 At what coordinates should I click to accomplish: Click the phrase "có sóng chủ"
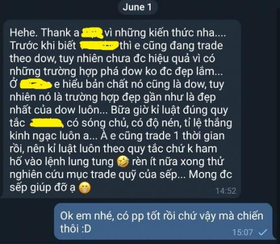pyautogui.click(x=96, y=123)
